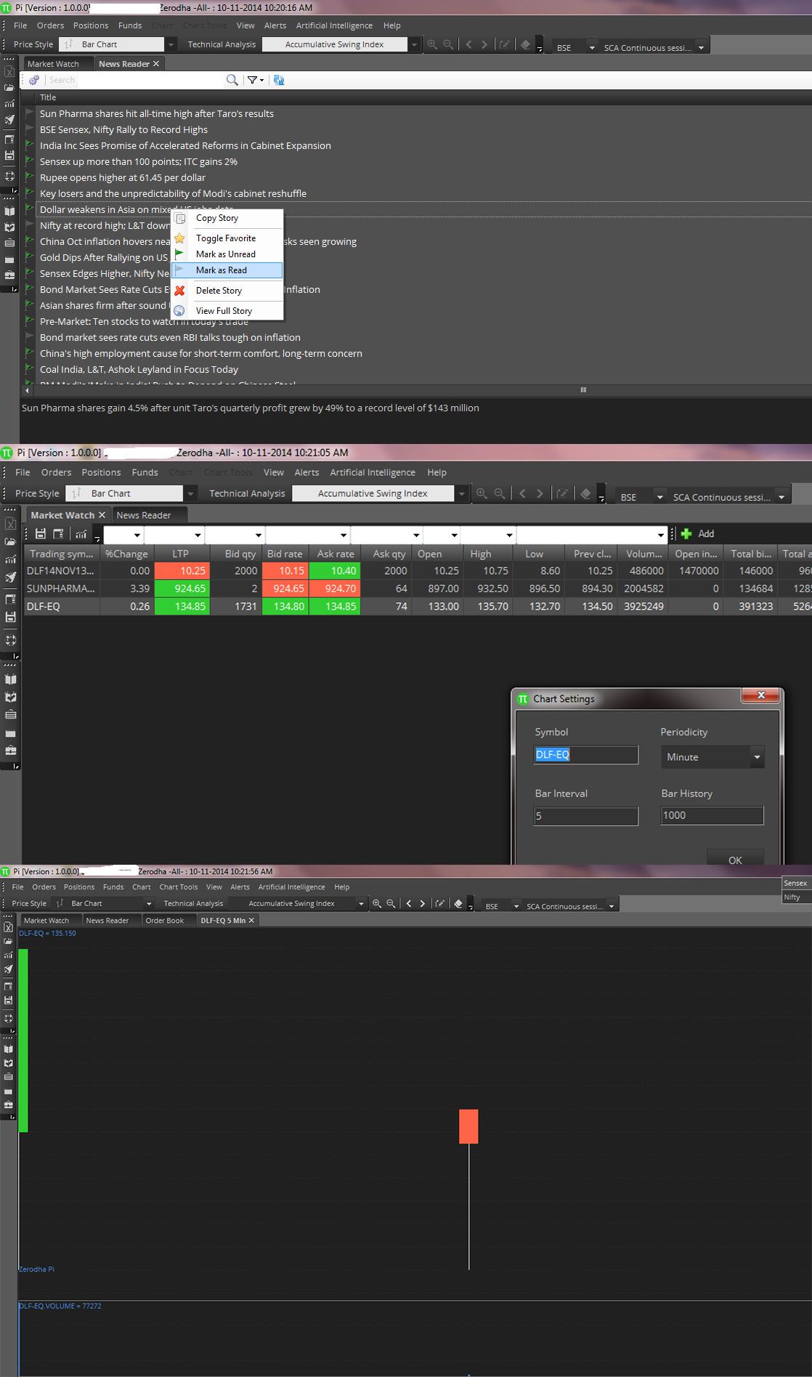Click open-book icon in News Reader window sidebar
The height and width of the screenshot is (1377, 812).
[9, 211]
